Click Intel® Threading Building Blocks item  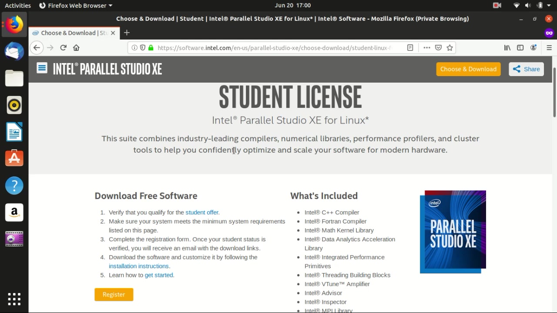click(347, 275)
